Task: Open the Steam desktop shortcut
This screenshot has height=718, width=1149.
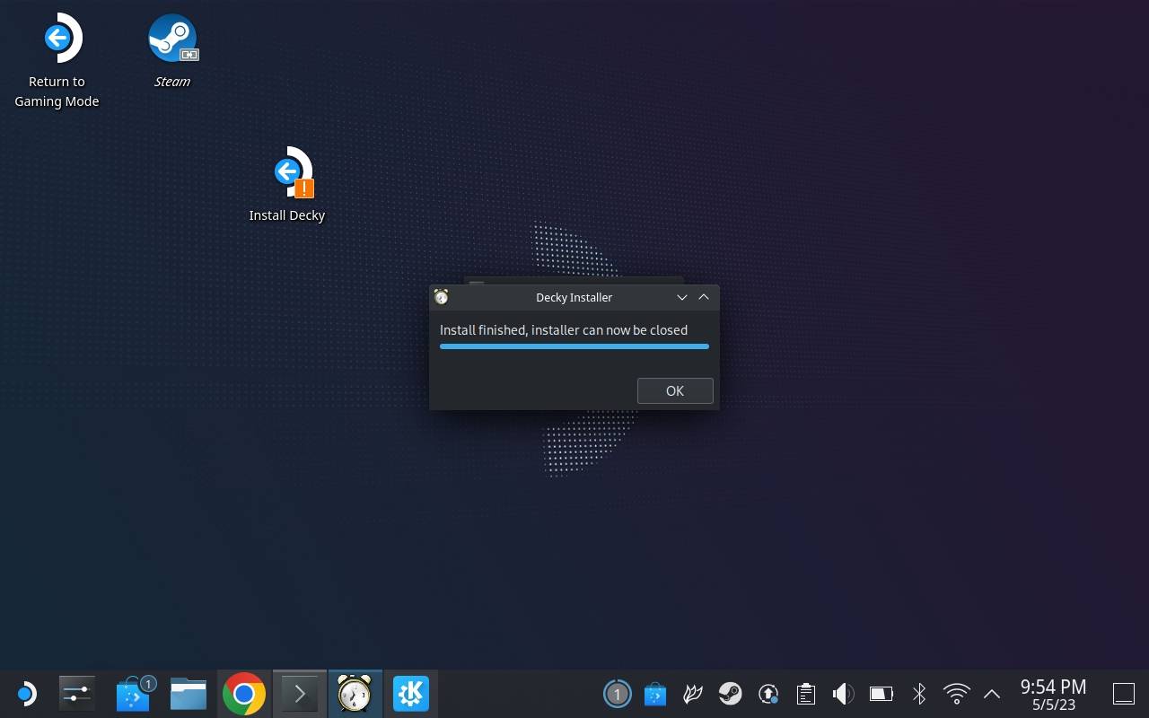Action: click(172, 51)
